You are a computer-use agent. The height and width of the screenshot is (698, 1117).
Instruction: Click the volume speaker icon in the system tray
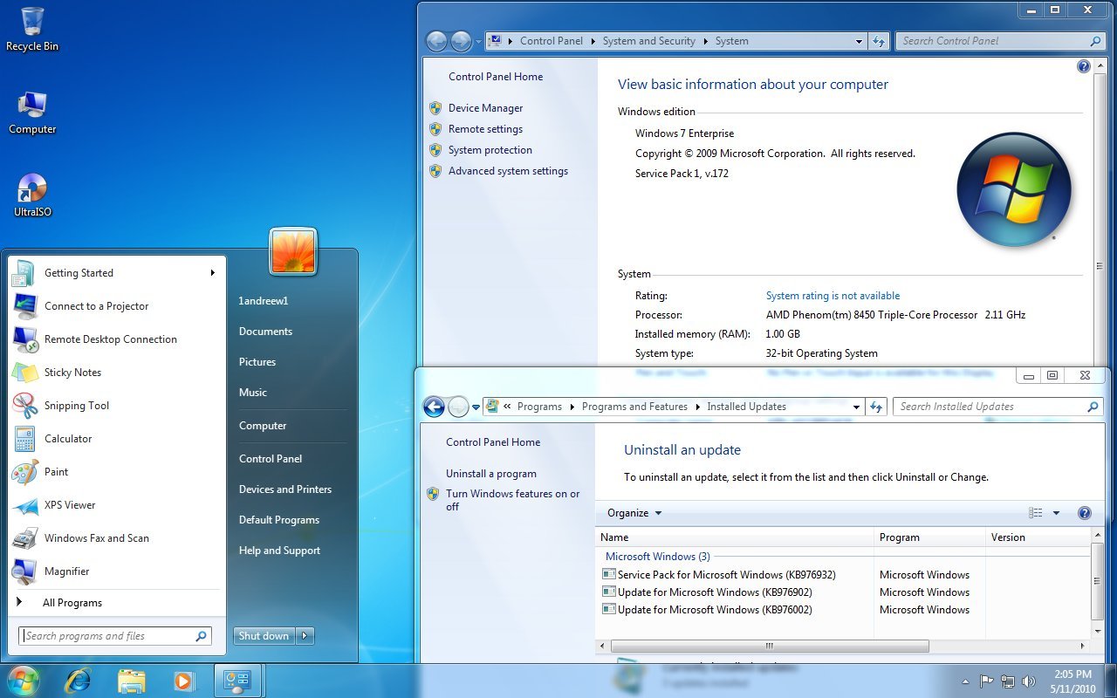coord(1030,681)
